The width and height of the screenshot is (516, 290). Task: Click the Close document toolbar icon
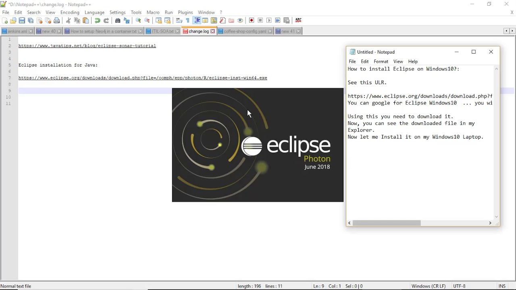coord(40,21)
